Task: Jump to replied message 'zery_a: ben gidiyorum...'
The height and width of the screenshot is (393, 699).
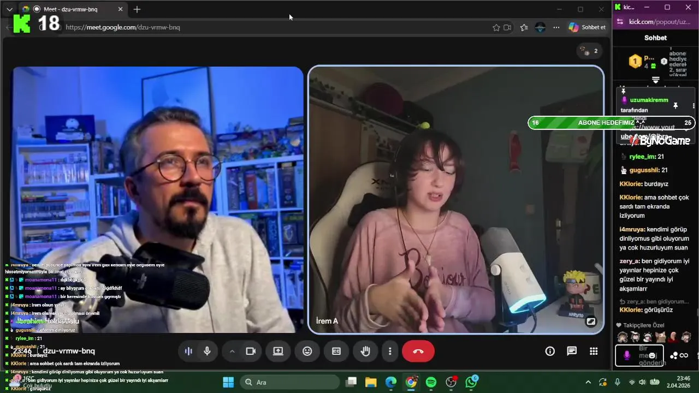Action: click(654, 301)
